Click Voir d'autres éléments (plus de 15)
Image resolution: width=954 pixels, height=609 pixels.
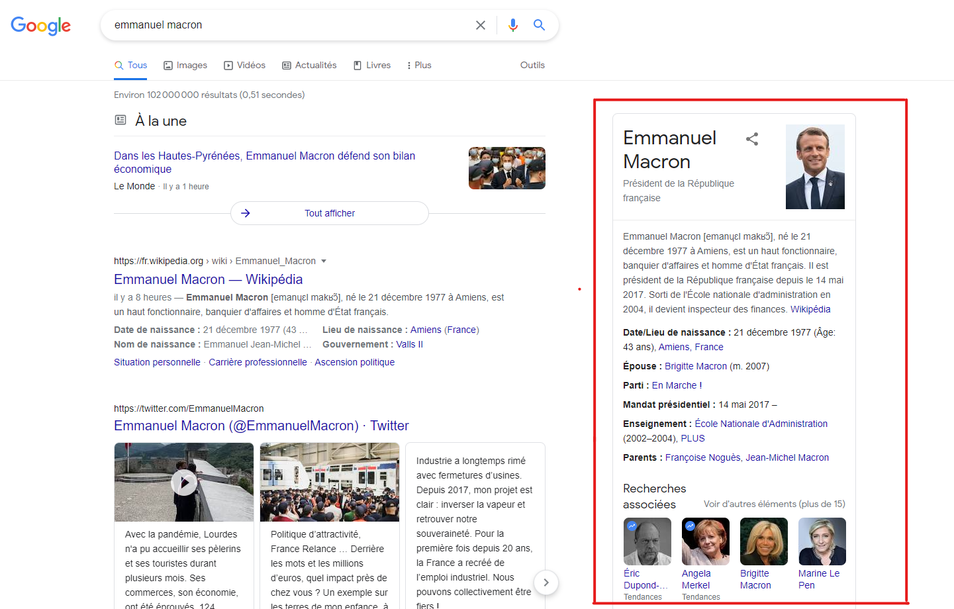(x=774, y=504)
